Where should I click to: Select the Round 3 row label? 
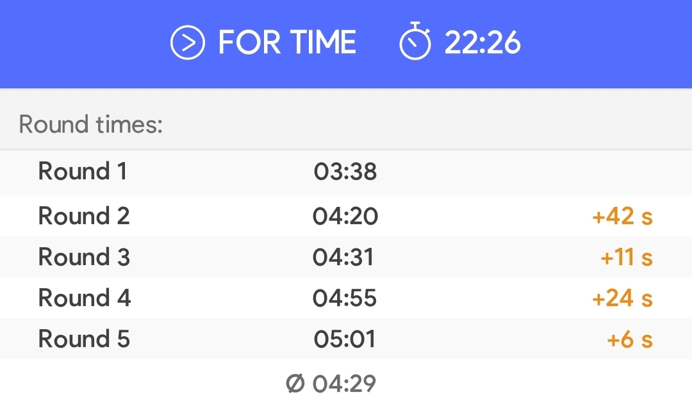pyautogui.click(x=84, y=257)
